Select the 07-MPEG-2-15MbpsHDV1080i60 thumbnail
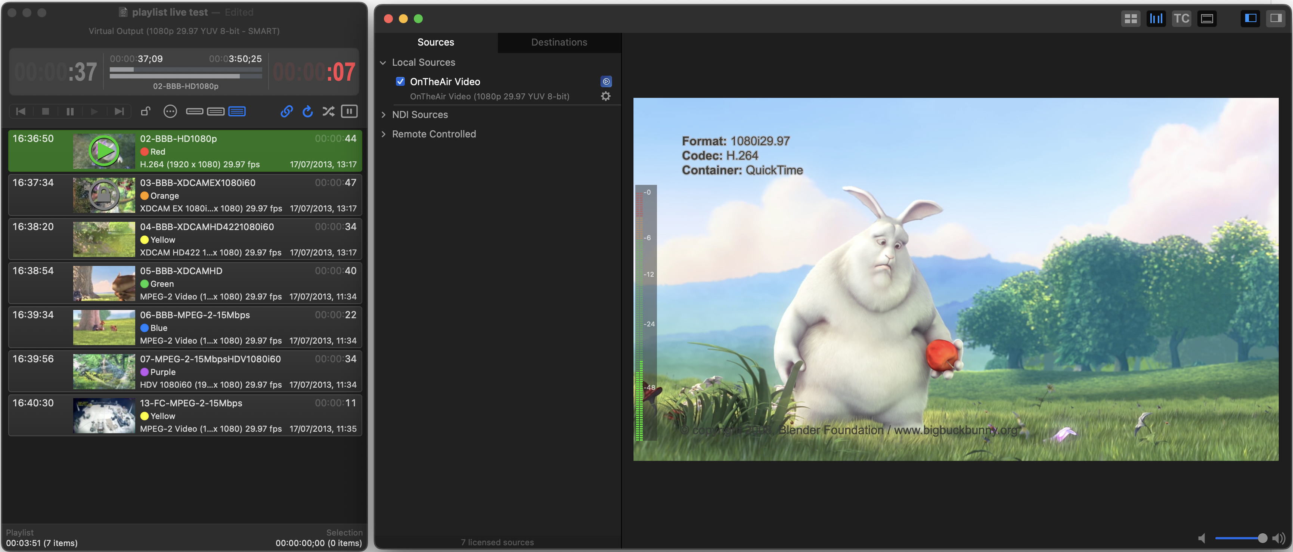Image resolution: width=1293 pixels, height=552 pixels. point(104,371)
